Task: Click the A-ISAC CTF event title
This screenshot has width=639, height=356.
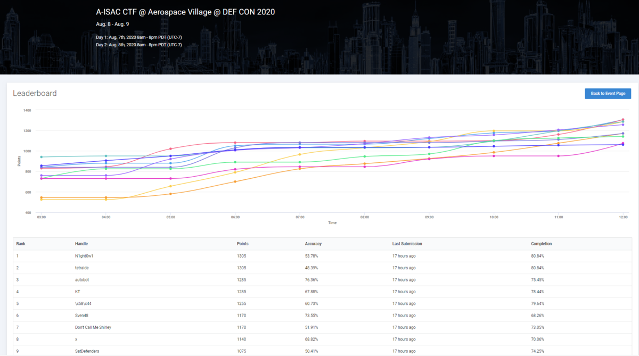Action: coord(185,11)
